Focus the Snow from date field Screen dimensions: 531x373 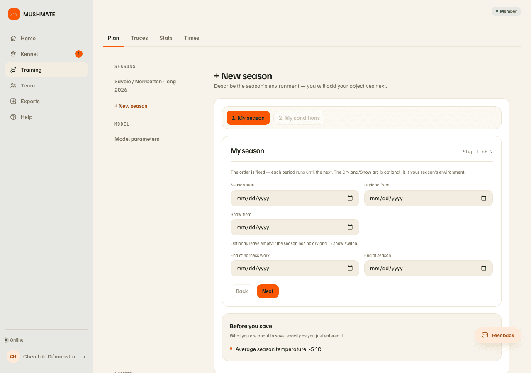pyautogui.click(x=295, y=227)
